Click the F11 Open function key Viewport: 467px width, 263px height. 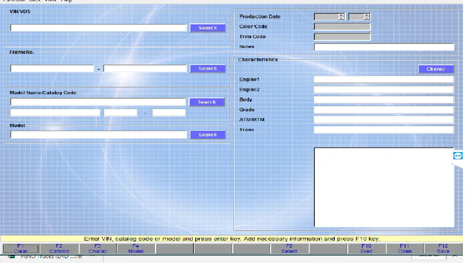(x=405, y=249)
